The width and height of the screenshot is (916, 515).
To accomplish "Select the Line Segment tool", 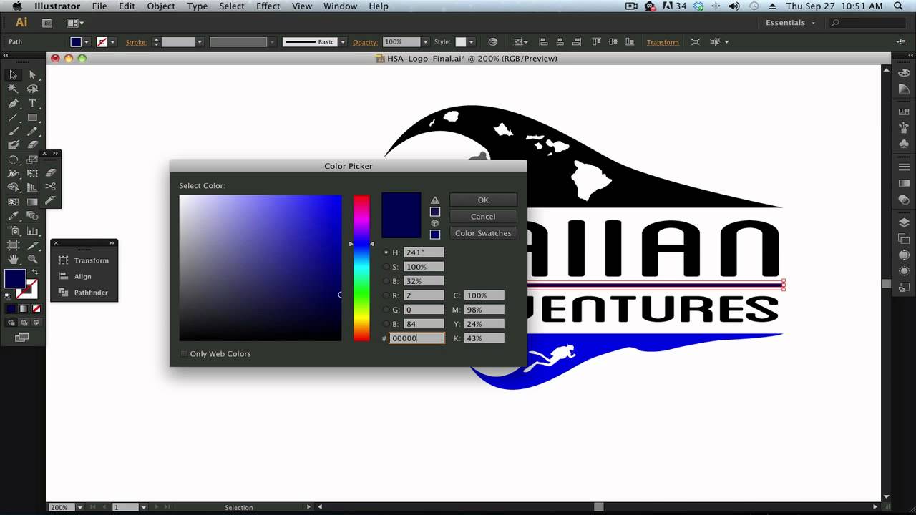I will coord(13,117).
